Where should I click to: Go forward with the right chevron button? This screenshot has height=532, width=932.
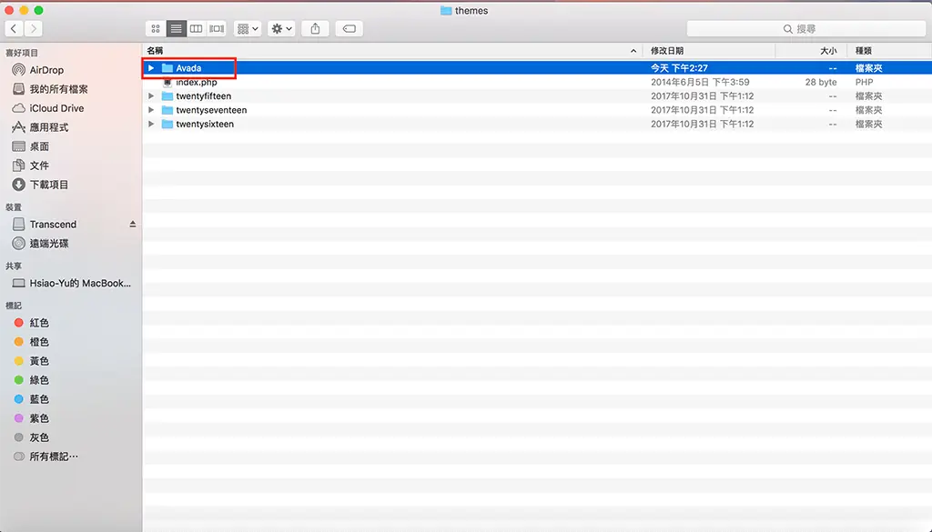pyautogui.click(x=34, y=28)
